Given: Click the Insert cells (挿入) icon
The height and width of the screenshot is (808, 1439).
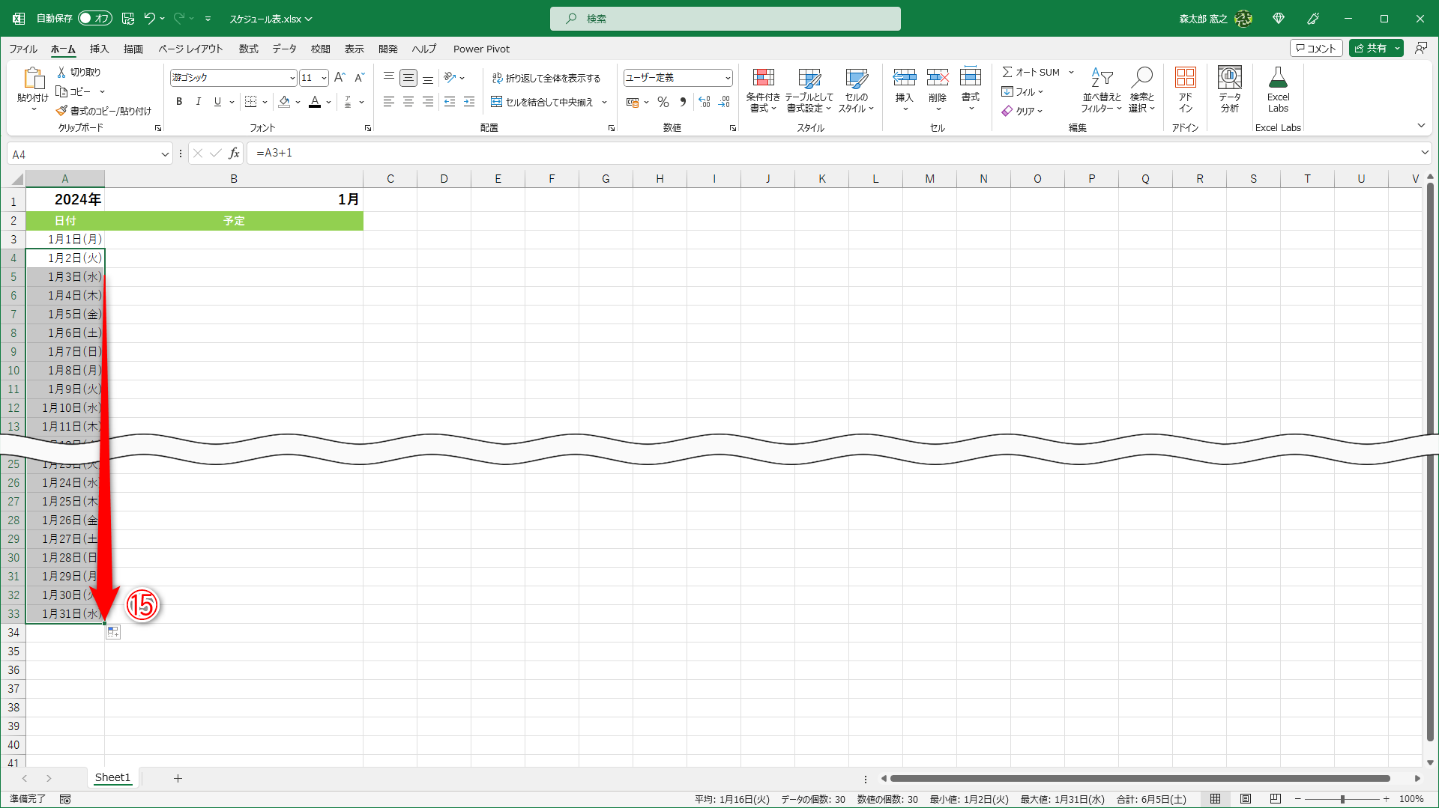Looking at the screenshot, I should pos(905,77).
